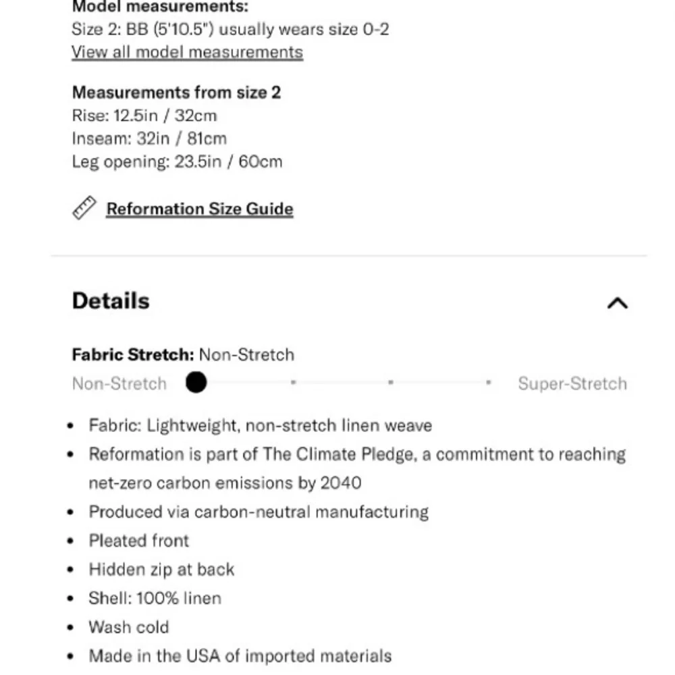The image size is (675, 675).
Task: Click the black Non-Stretch slider knob
Action: click(196, 382)
